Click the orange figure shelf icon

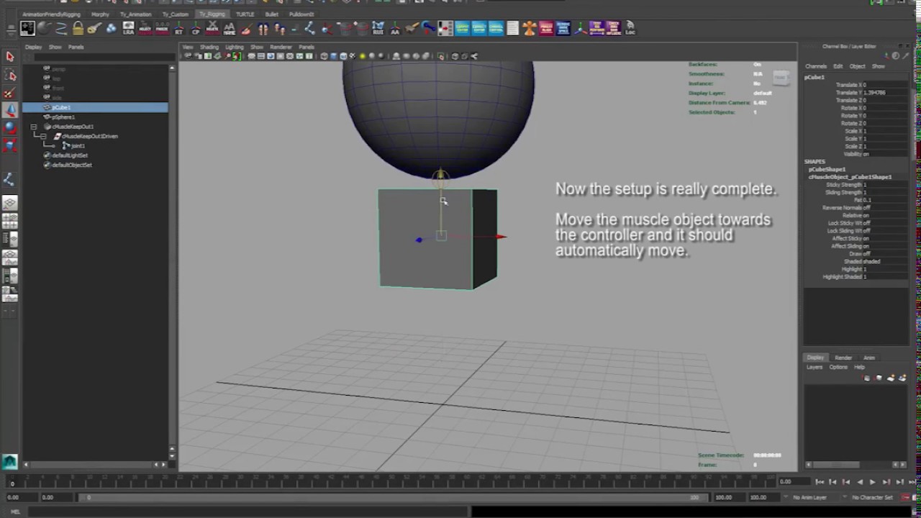[x=529, y=28]
